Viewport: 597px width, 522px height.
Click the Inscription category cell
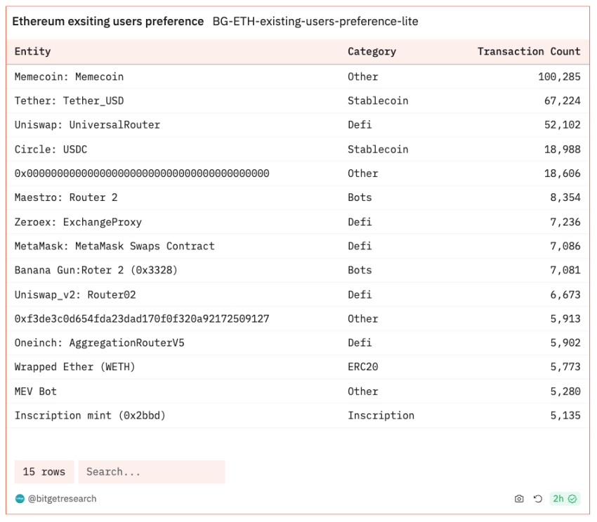click(381, 415)
